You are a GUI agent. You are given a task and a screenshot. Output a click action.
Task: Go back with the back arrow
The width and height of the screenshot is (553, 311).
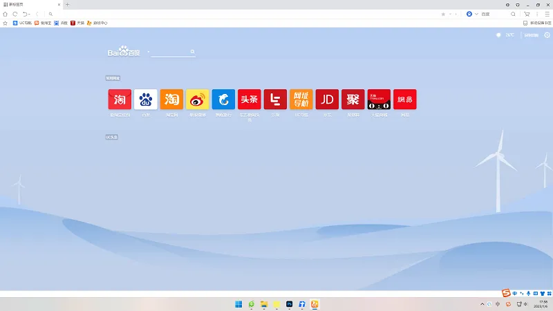click(37, 14)
